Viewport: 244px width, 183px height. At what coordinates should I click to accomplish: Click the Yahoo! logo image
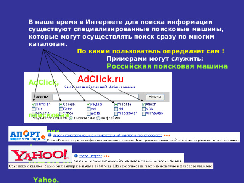(x=40, y=154)
